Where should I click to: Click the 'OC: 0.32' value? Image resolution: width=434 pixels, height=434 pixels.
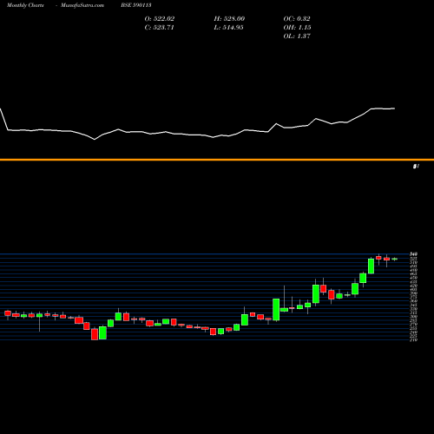click(x=297, y=19)
